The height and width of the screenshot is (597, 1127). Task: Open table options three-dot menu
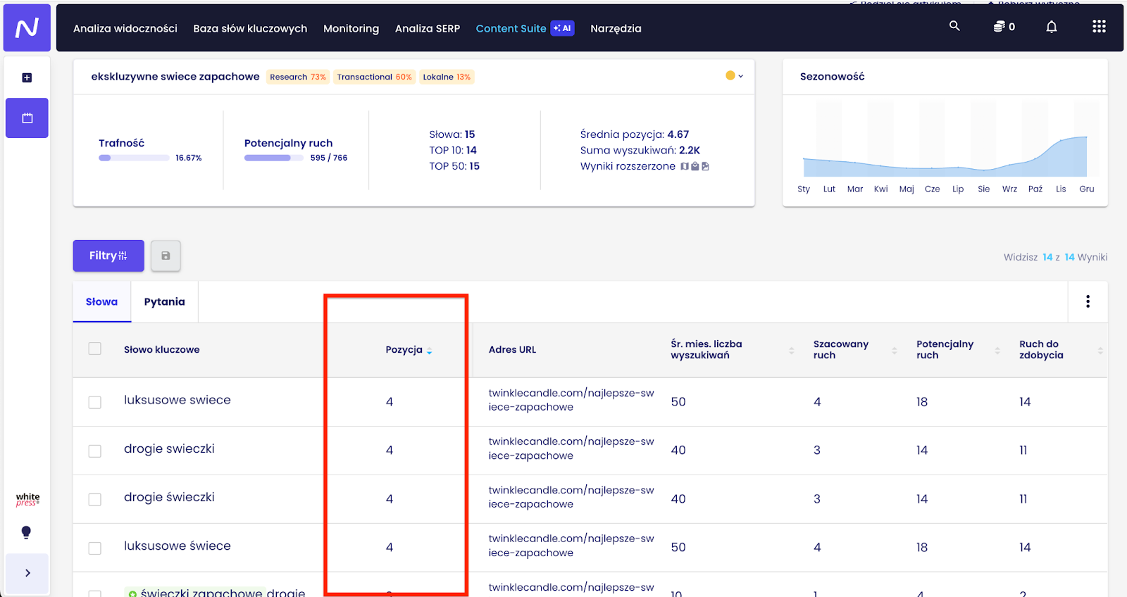(x=1088, y=301)
